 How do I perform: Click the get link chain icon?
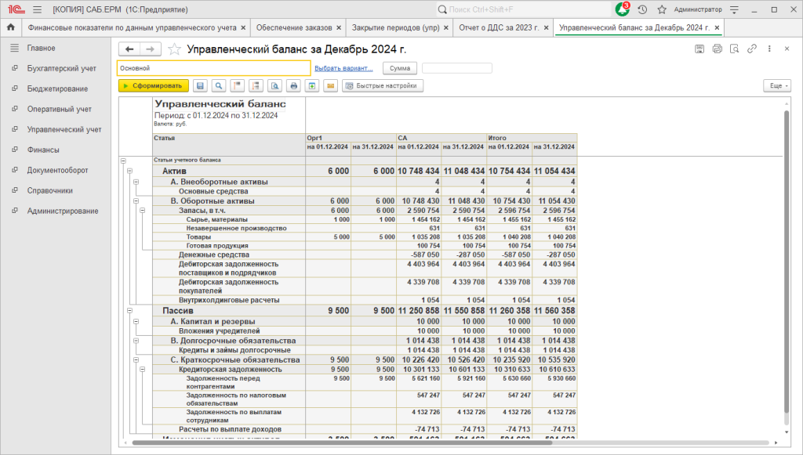pyautogui.click(x=752, y=49)
